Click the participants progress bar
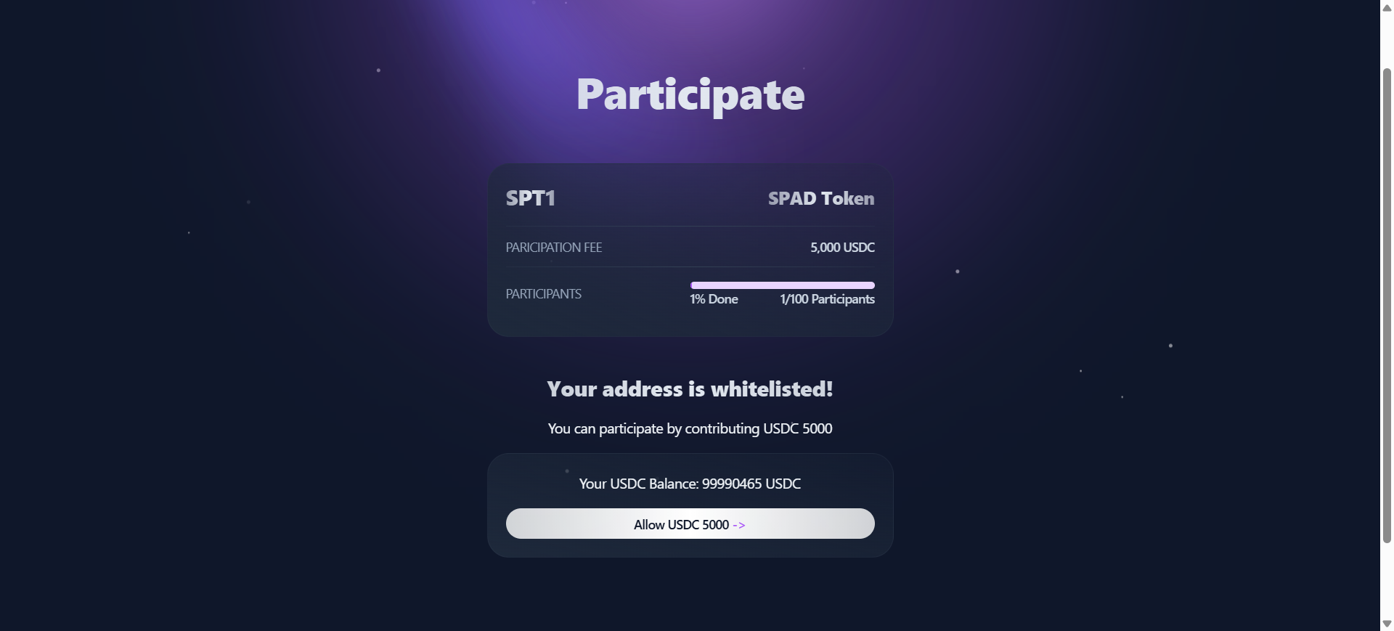1394x631 pixels. 782,285
